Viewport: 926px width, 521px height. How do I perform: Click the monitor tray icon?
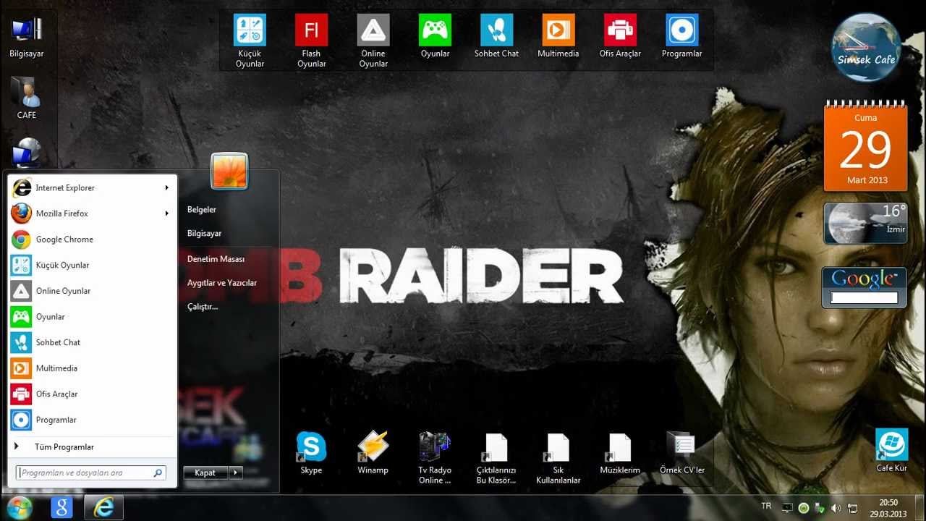(787, 508)
